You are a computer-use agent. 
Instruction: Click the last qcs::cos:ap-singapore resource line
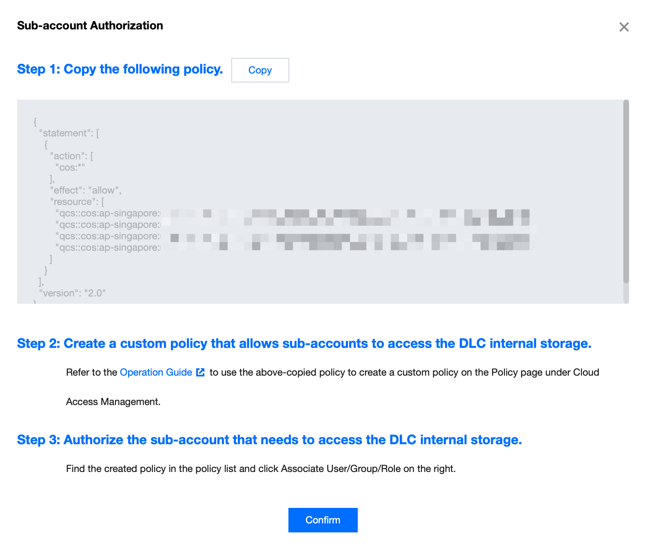tap(108, 247)
